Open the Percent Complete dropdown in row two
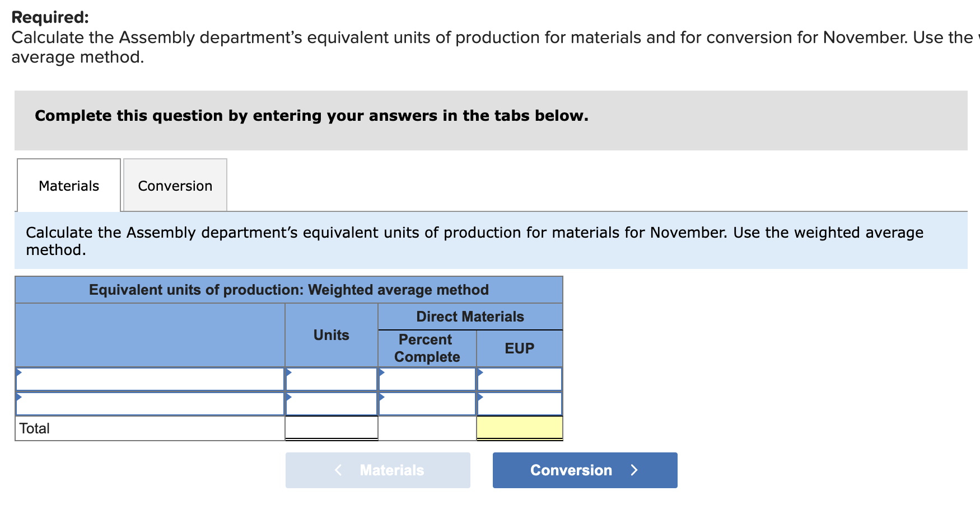 pyautogui.click(x=381, y=395)
